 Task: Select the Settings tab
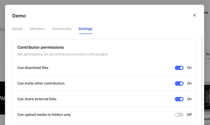point(85,29)
